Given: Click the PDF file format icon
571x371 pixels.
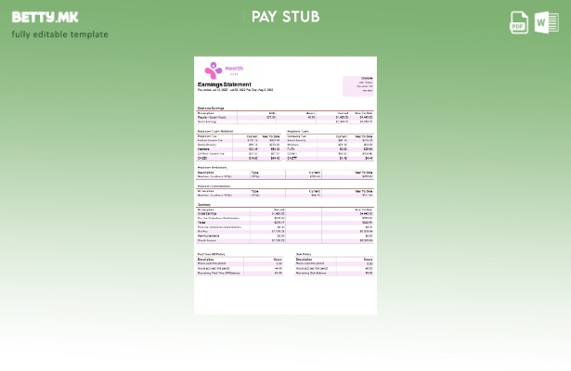Looking at the screenshot, I should (x=519, y=22).
